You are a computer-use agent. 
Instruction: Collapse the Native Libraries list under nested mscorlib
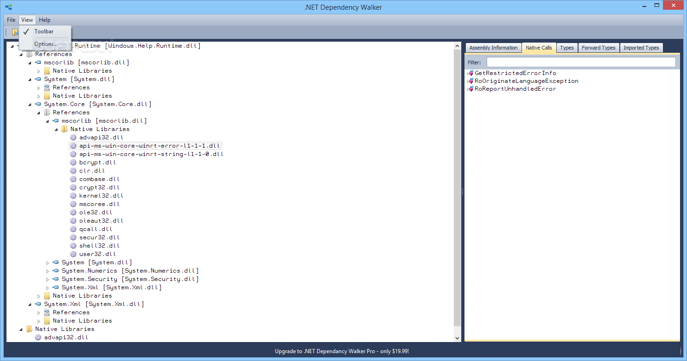pos(56,129)
